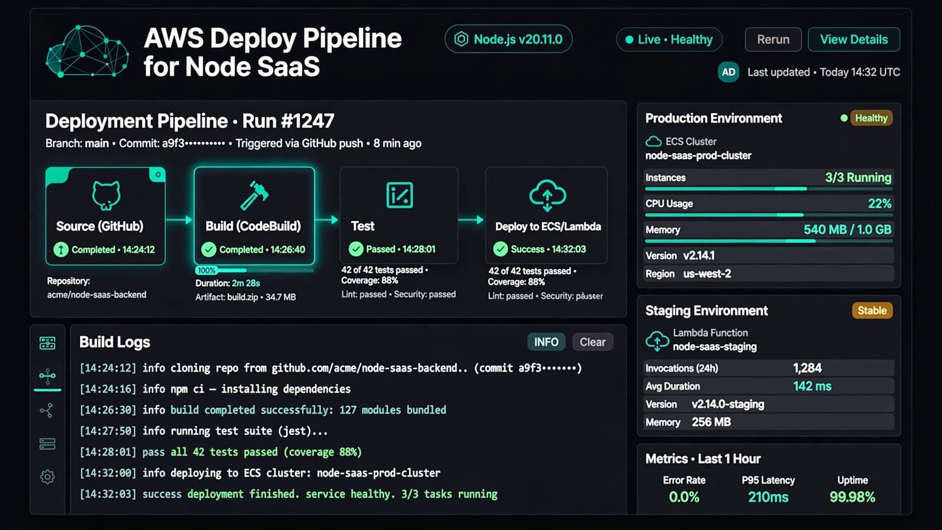942x530 pixels.
Task: Click the build completed successfully log line
Action: tap(263, 410)
